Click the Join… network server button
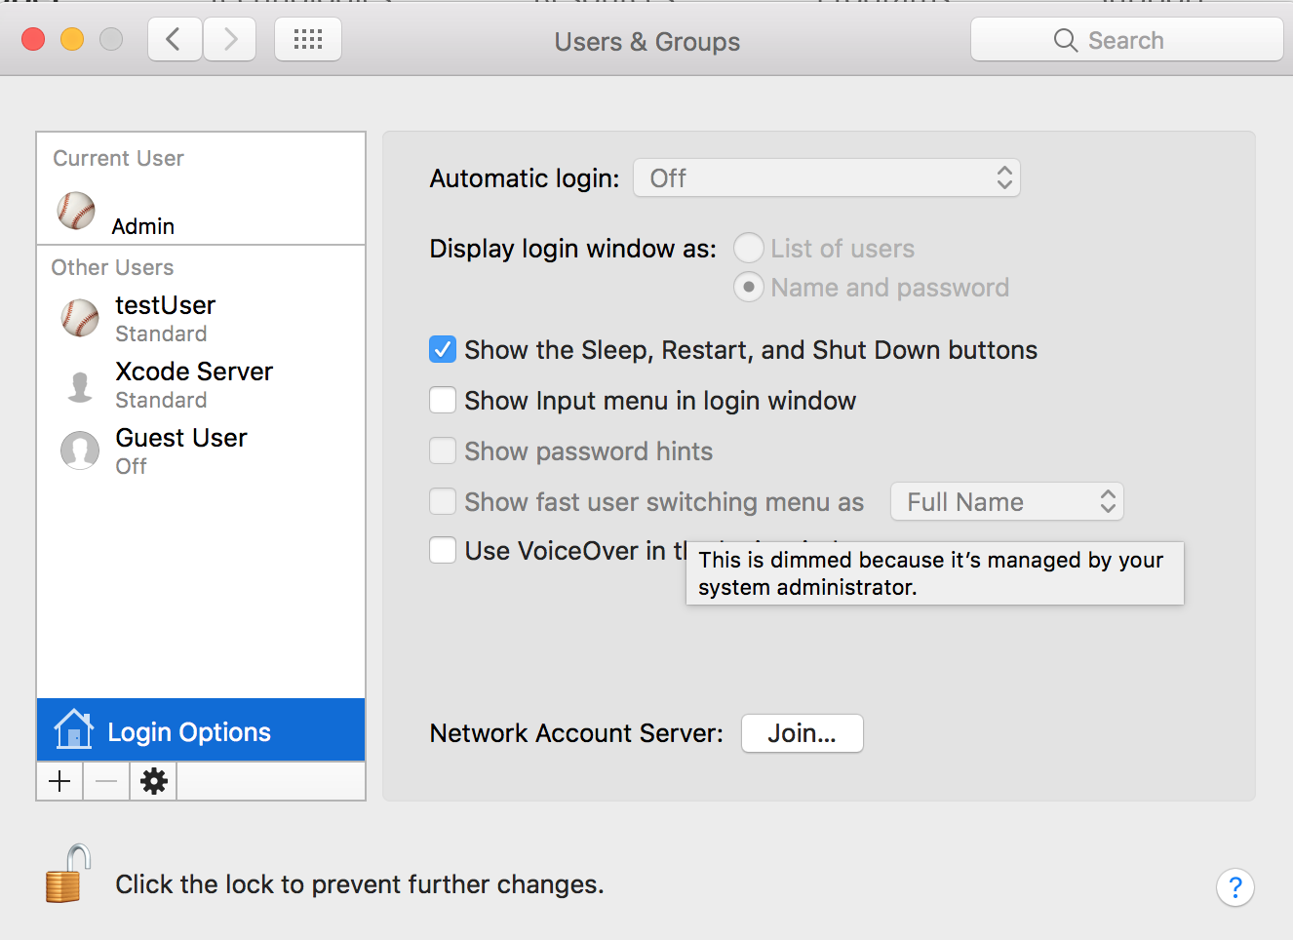 pos(802,733)
